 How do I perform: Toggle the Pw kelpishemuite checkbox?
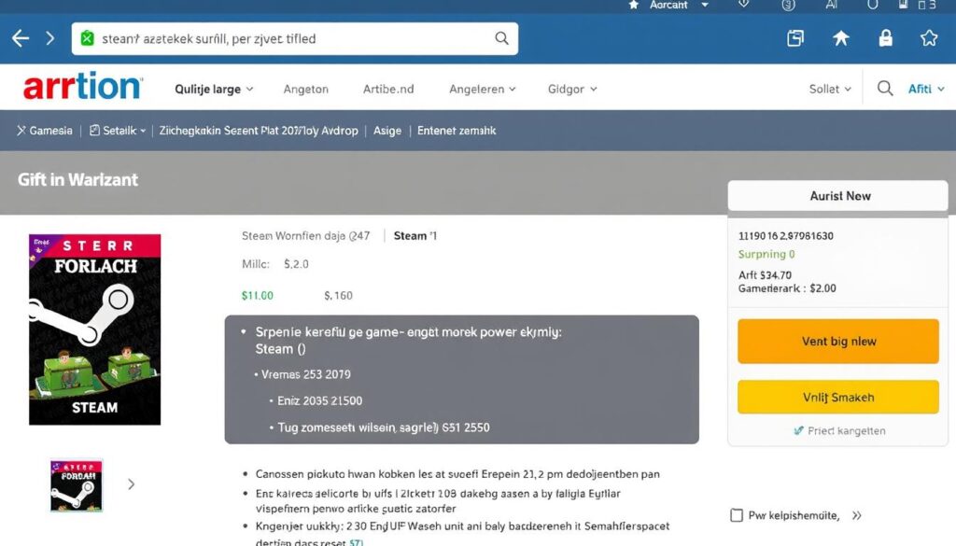737,514
